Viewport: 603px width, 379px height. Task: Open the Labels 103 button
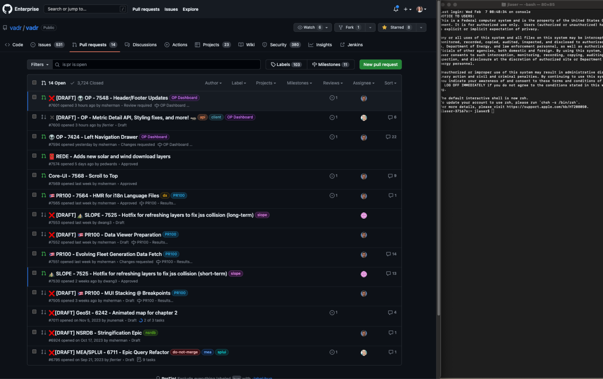click(286, 65)
